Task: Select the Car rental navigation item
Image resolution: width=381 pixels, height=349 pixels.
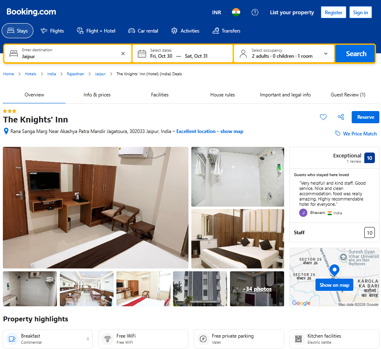Action: (143, 31)
